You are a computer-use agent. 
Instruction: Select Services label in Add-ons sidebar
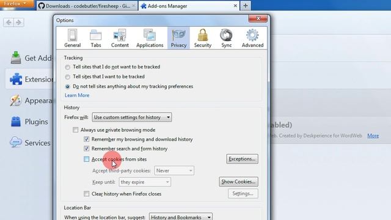tap(37, 143)
